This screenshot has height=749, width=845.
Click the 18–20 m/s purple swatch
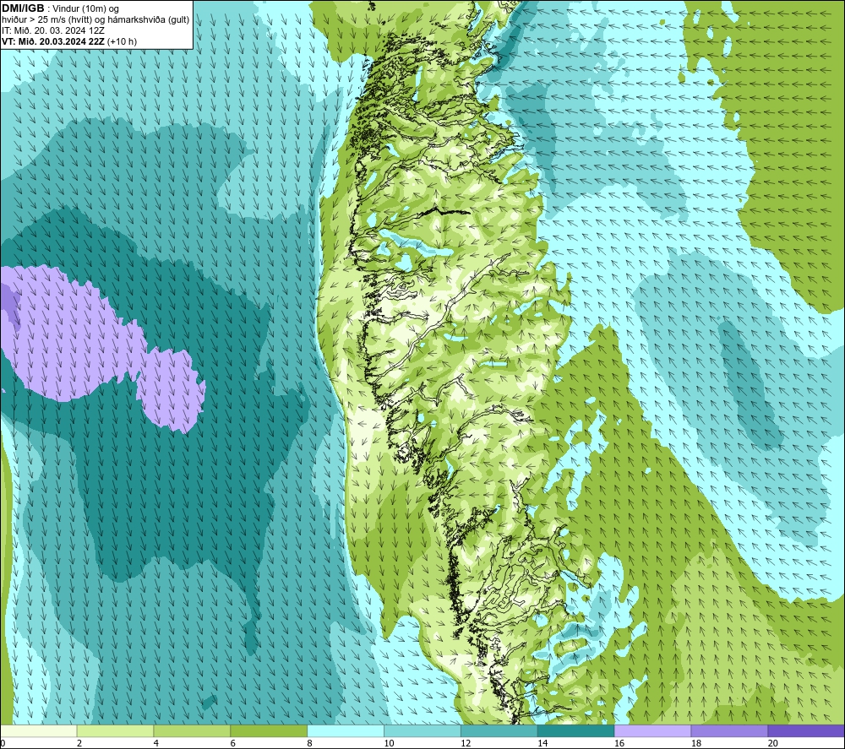pyautogui.click(x=730, y=731)
